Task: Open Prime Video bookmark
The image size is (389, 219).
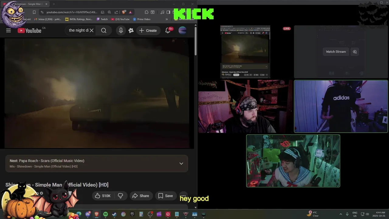Action: pyautogui.click(x=142, y=19)
